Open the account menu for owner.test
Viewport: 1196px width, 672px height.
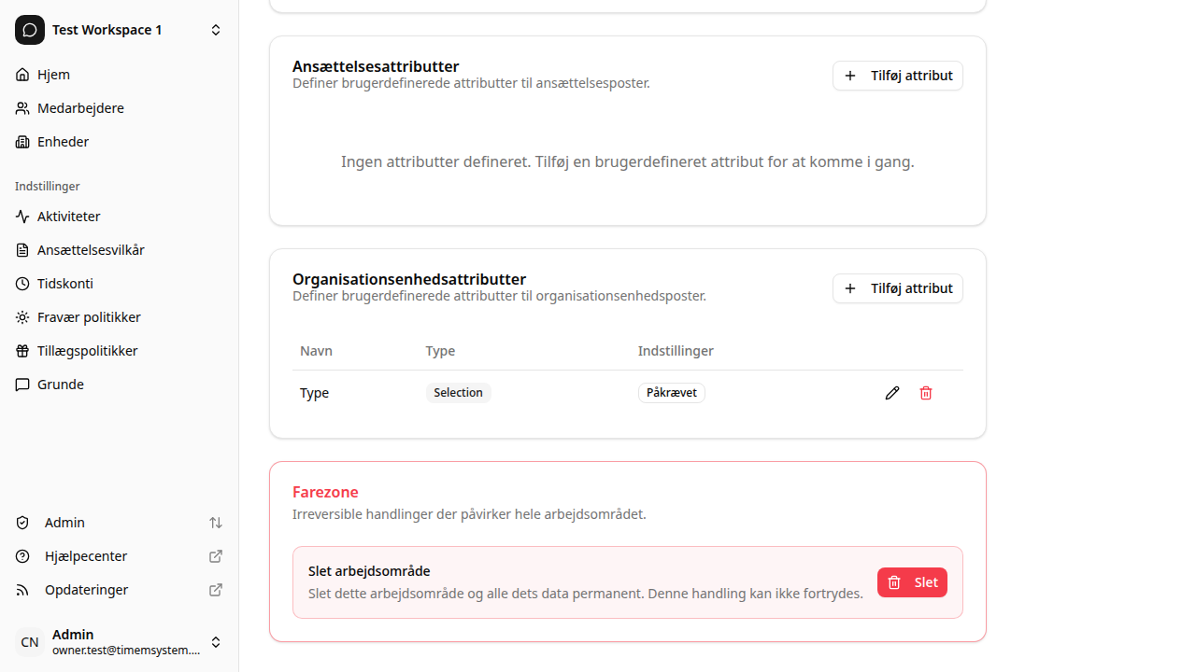(x=216, y=642)
